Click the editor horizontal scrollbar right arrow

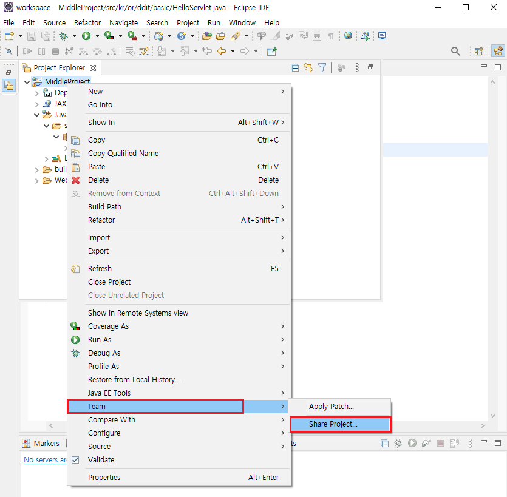483,425
